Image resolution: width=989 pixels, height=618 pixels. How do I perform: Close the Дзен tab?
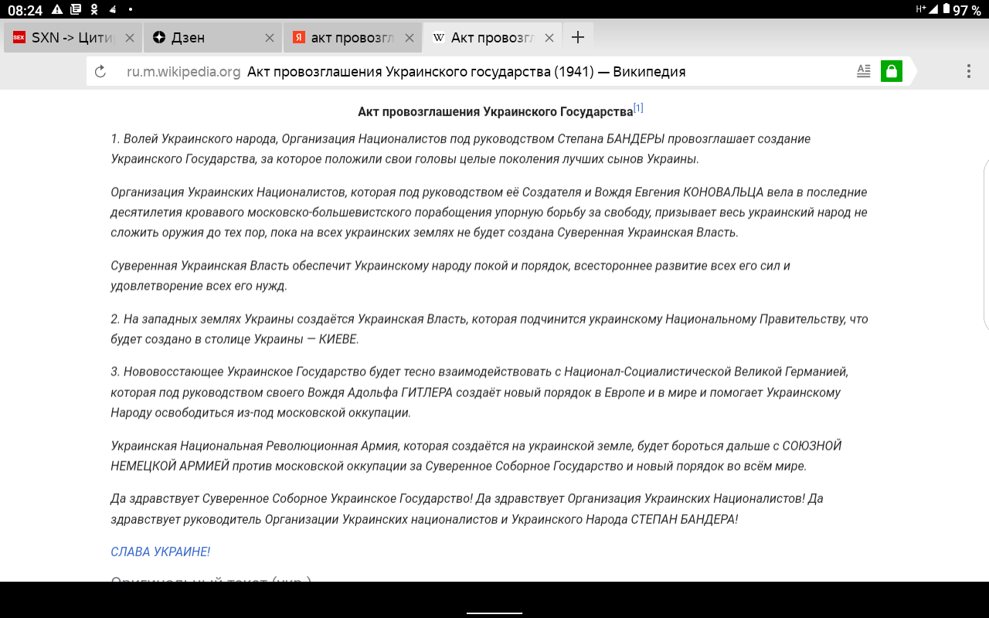(x=269, y=38)
